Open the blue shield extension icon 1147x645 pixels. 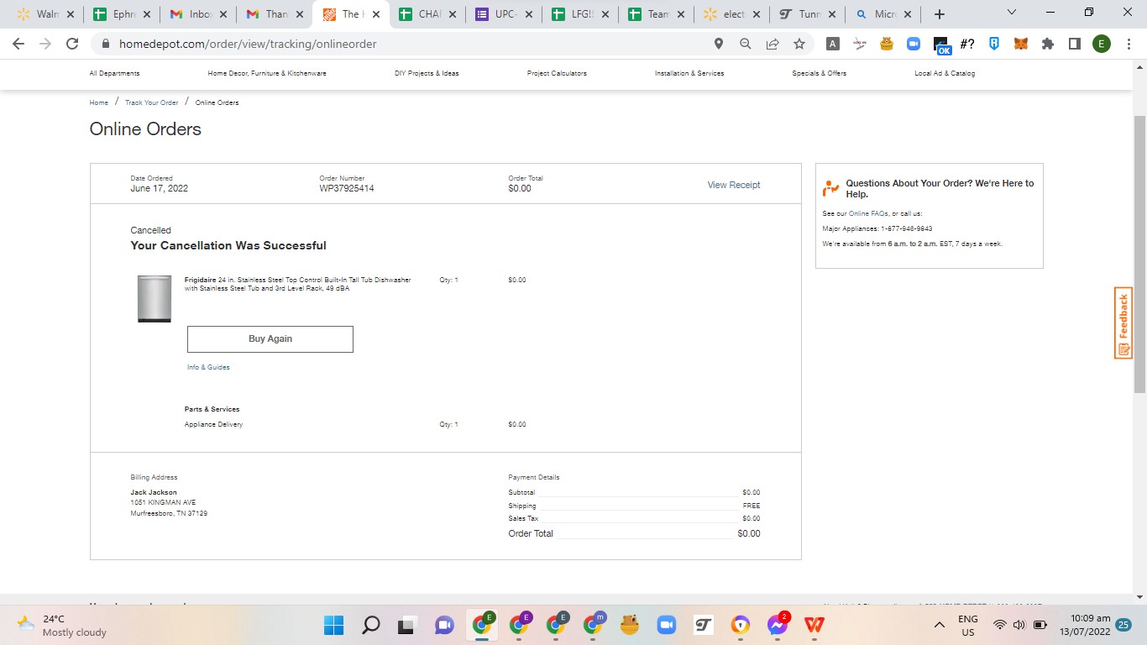994,44
